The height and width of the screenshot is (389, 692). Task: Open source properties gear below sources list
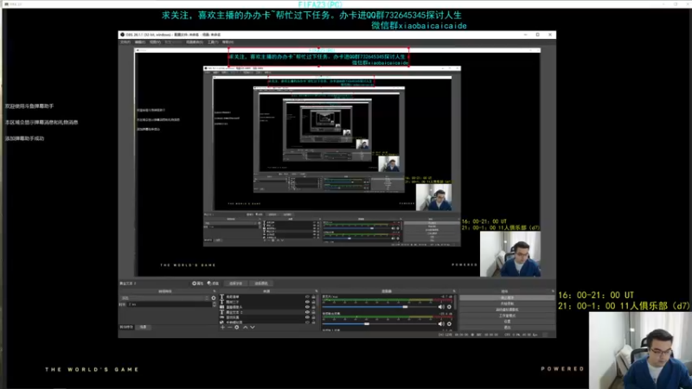[x=236, y=328]
